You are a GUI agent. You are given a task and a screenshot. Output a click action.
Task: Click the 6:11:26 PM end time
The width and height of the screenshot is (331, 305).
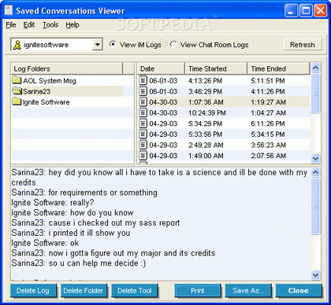pyautogui.click(x=268, y=123)
